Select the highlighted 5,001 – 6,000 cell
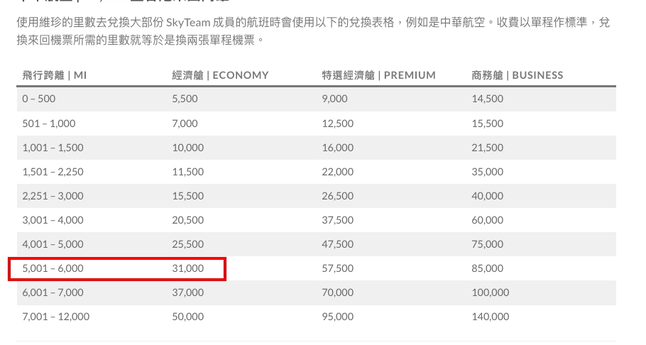This screenshot has height=345, width=646. [x=53, y=268]
